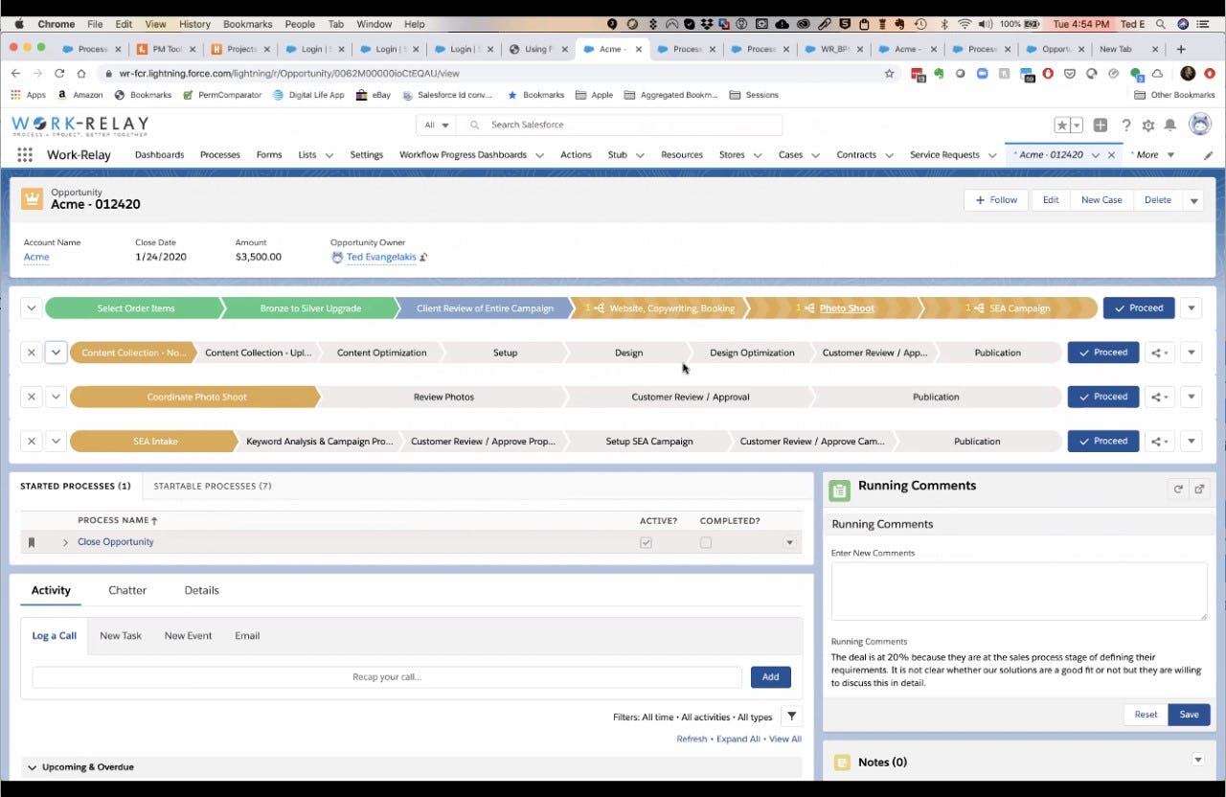1226x797 pixels.
Task: Open the notifications bell icon
Action: (1170, 124)
